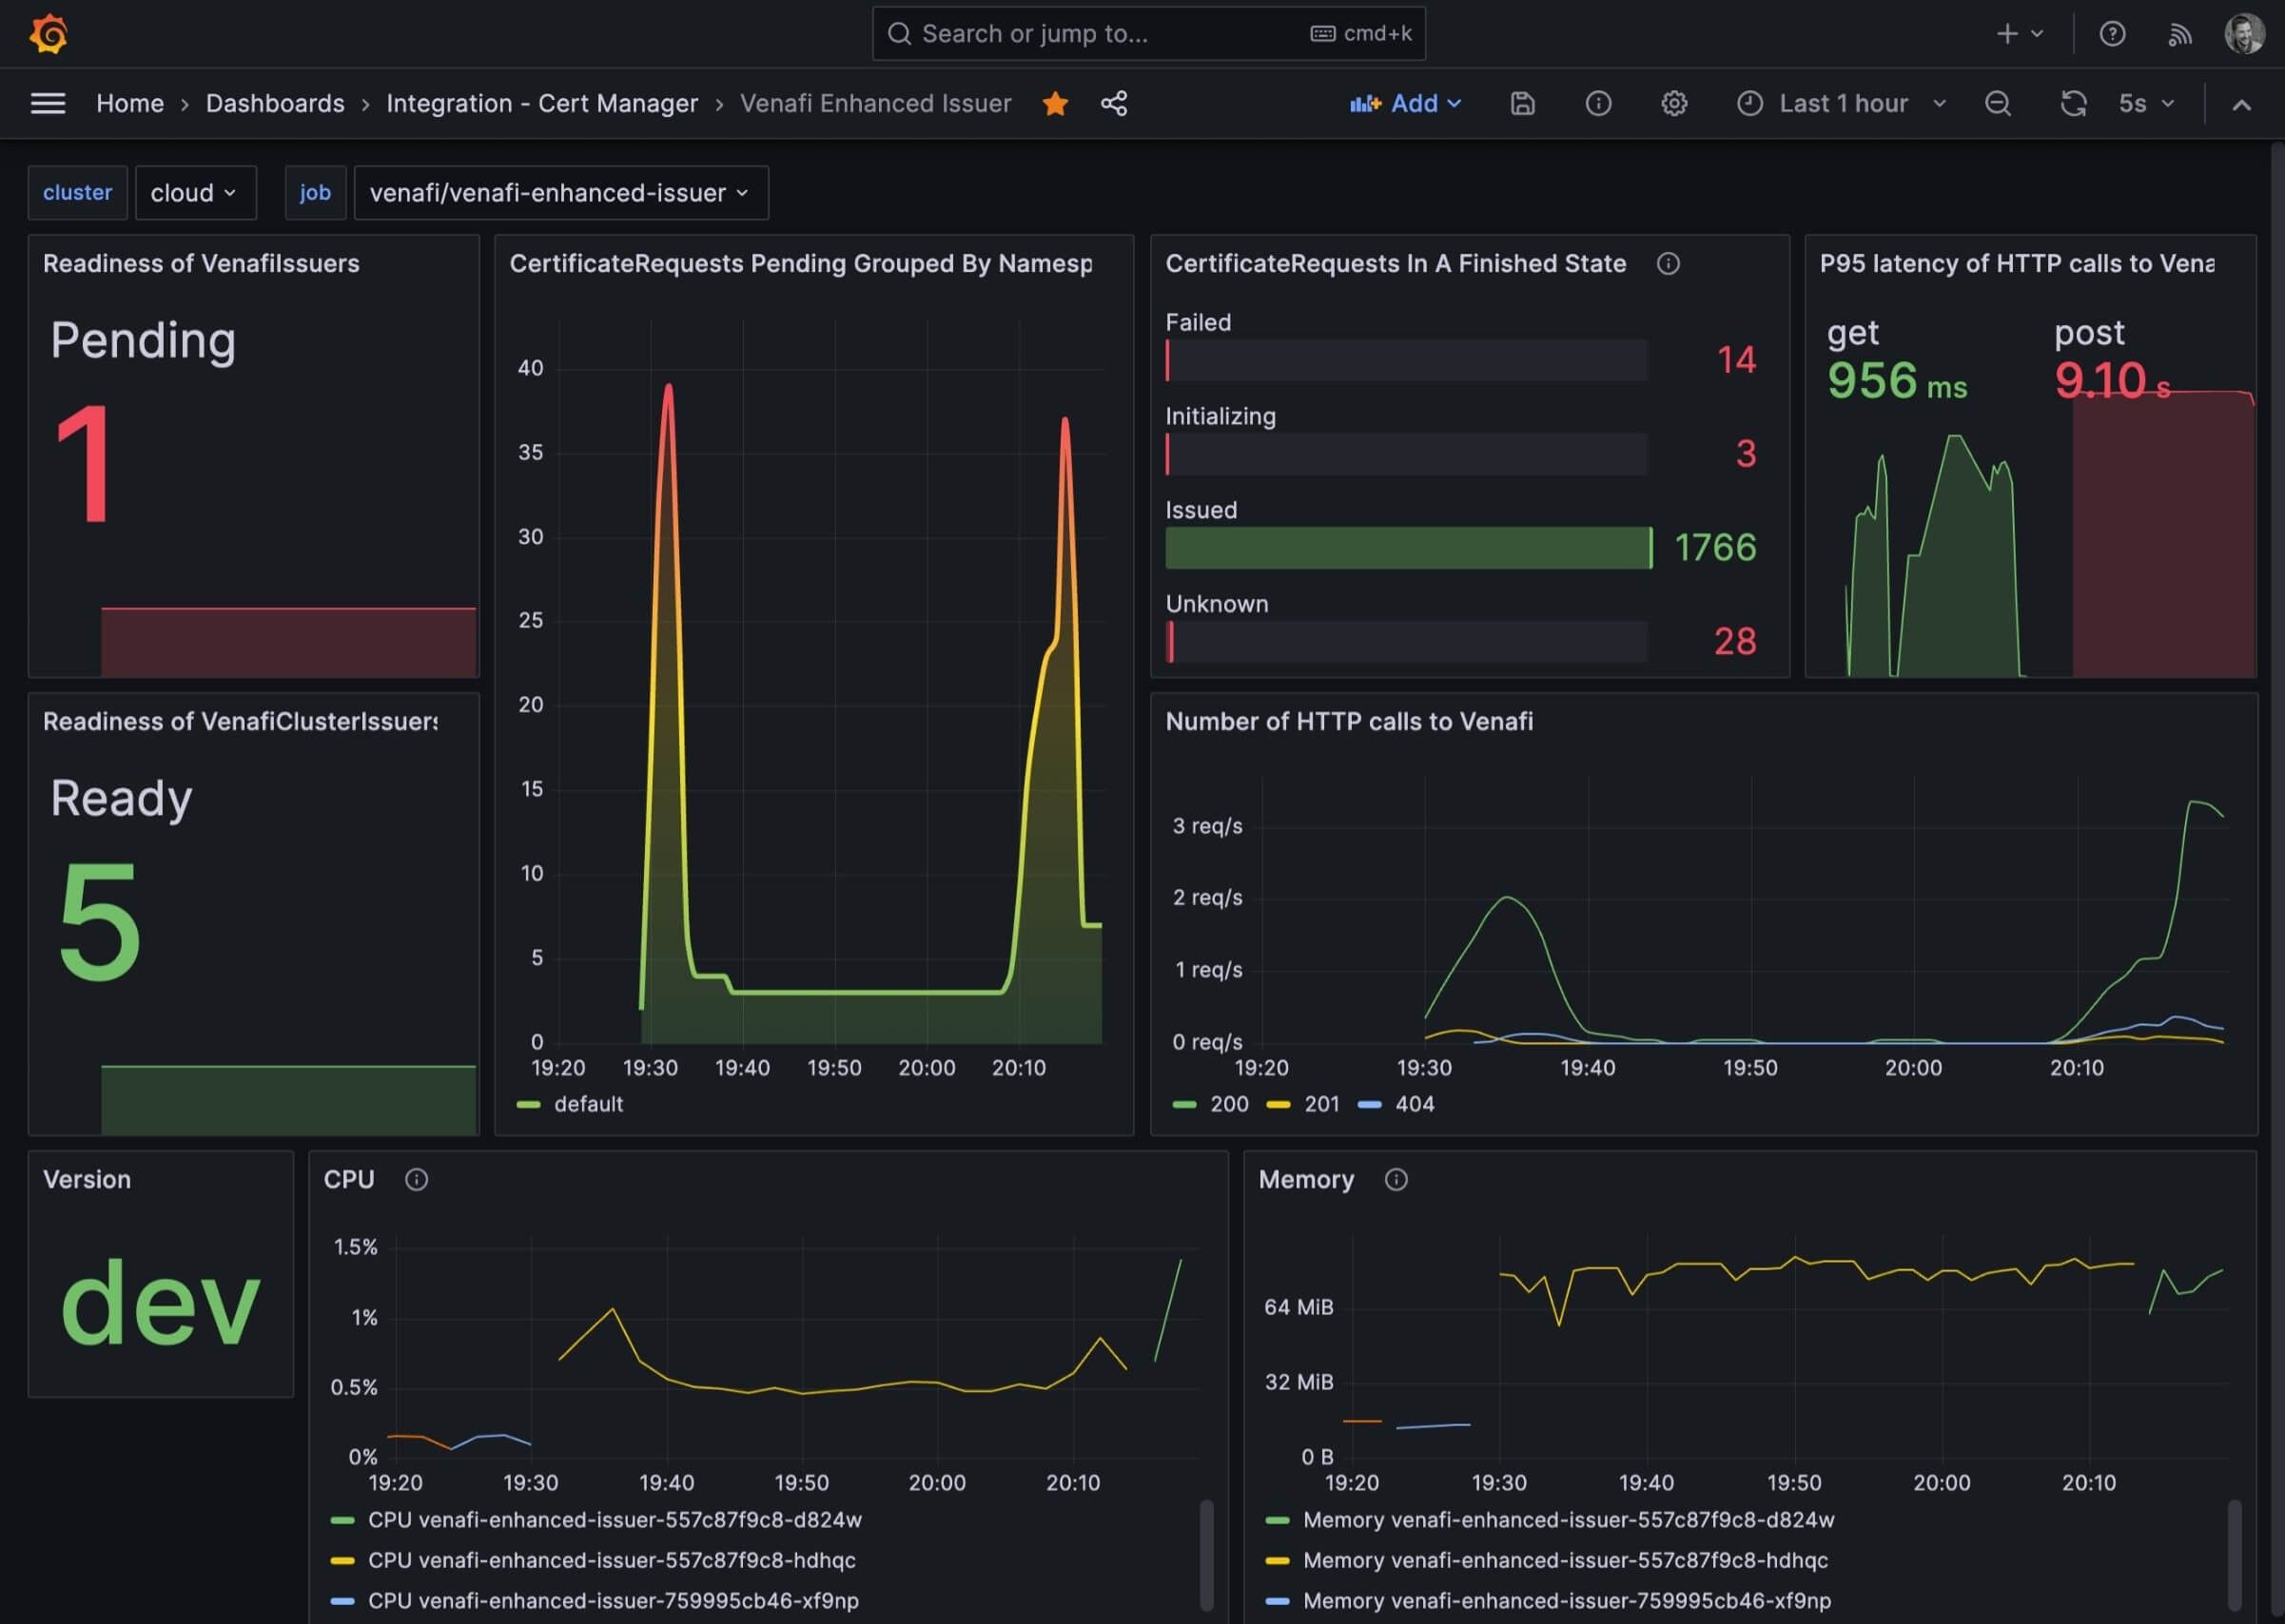Open the Last 1 hour time picker

pos(1843,103)
